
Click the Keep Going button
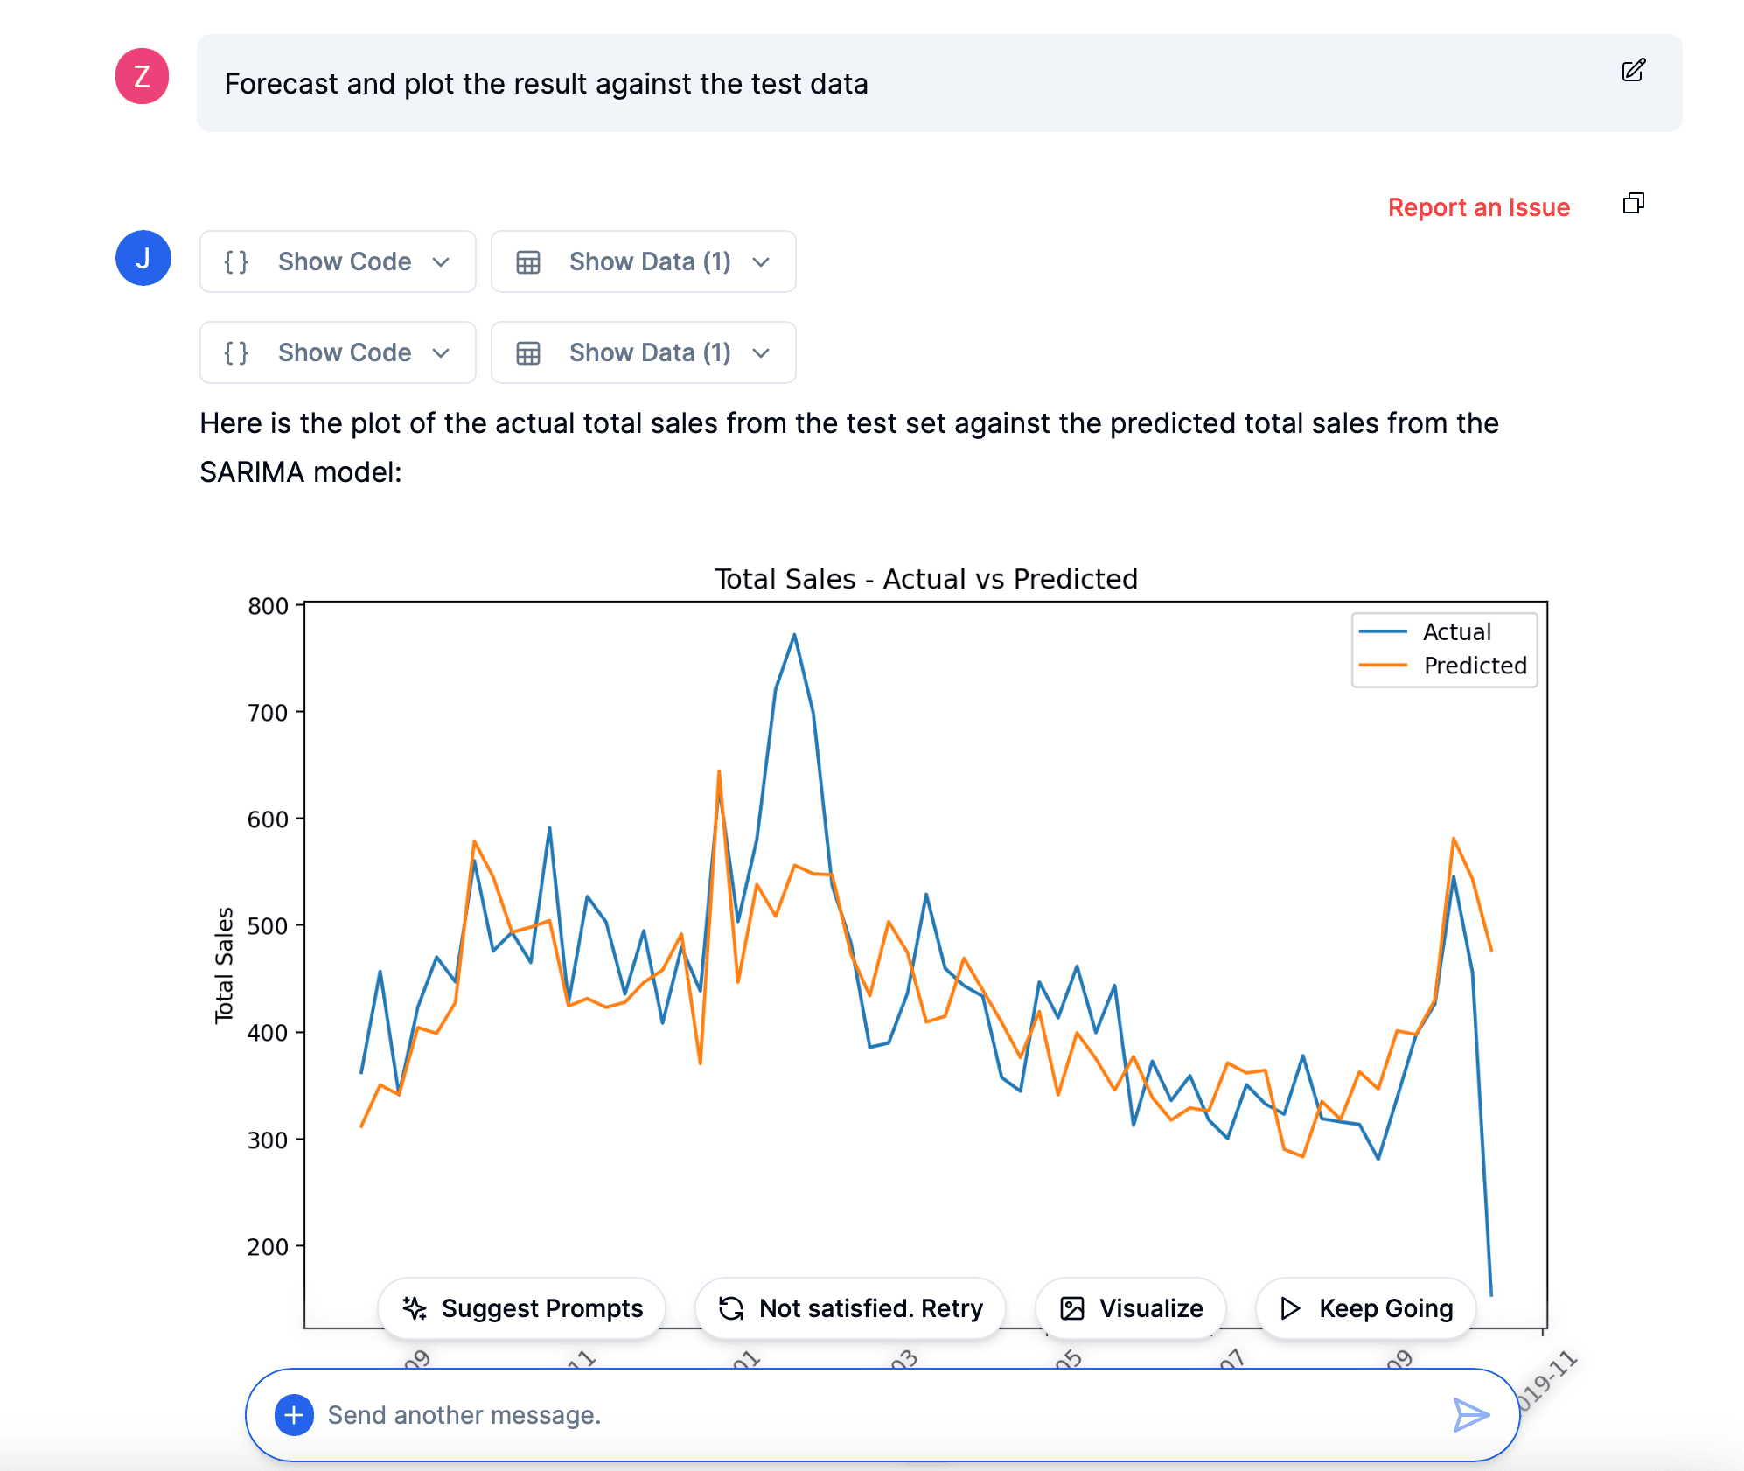[x=1366, y=1308]
